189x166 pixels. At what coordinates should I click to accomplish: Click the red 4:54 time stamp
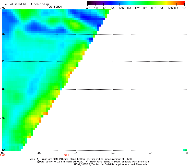[x=66, y=155]
